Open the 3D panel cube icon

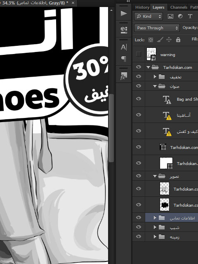[124, 30]
